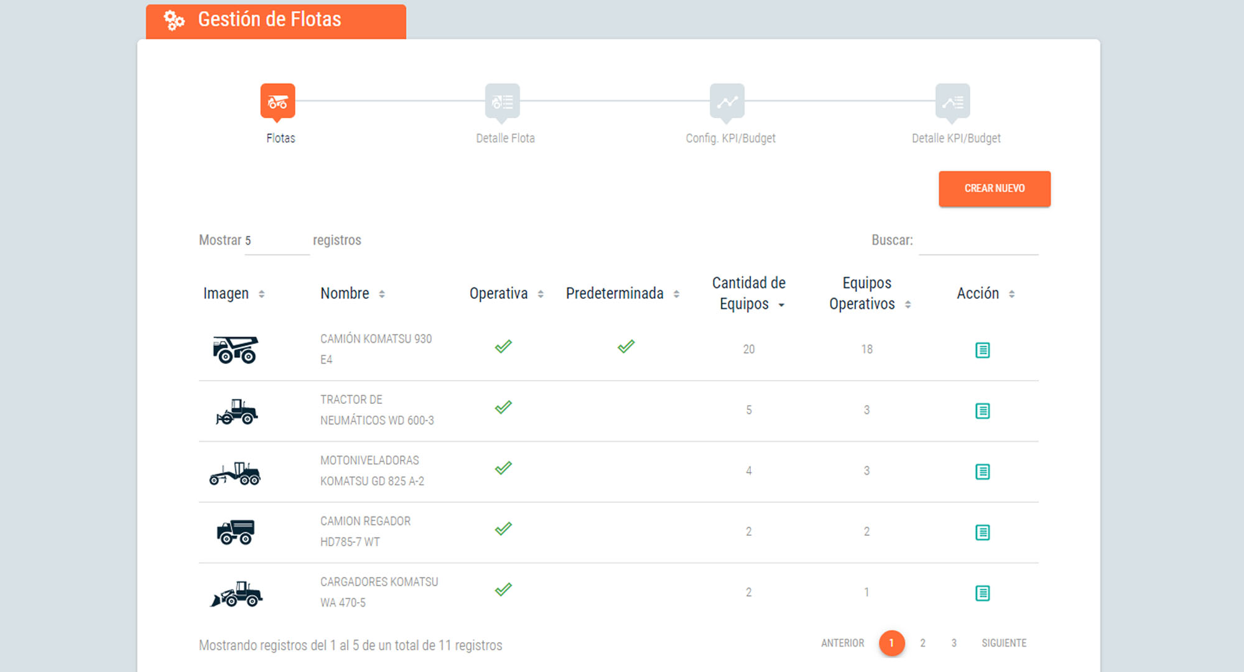Click the Cargadores Komatsu loader image
Viewport: 1244px width, 672px height.
click(236, 594)
